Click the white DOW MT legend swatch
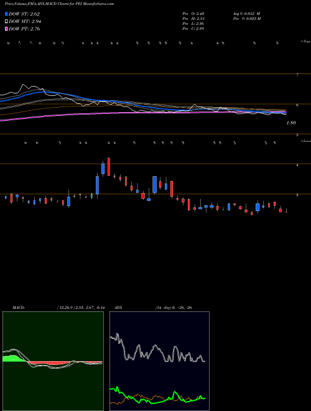The width and height of the screenshot is (311, 411). pyautogui.click(x=7, y=21)
